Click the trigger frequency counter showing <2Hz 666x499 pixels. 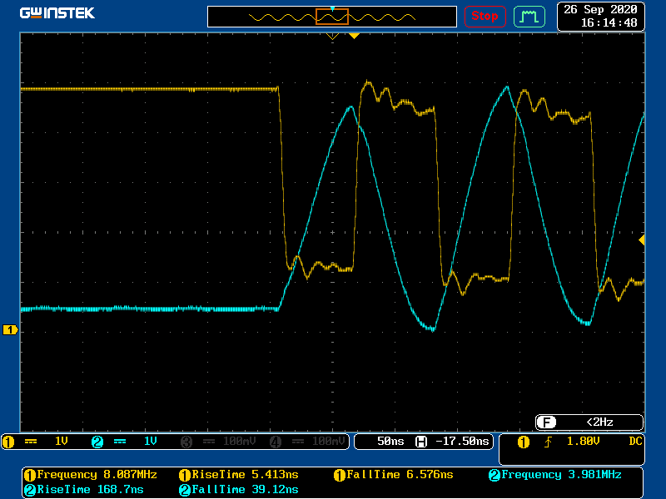point(589,422)
